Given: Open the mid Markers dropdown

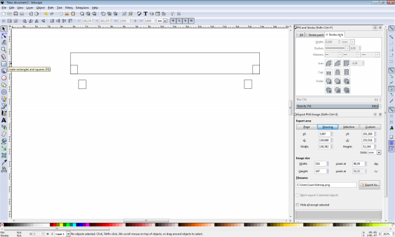Looking at the screenshot, I should [x=359, y=55].
